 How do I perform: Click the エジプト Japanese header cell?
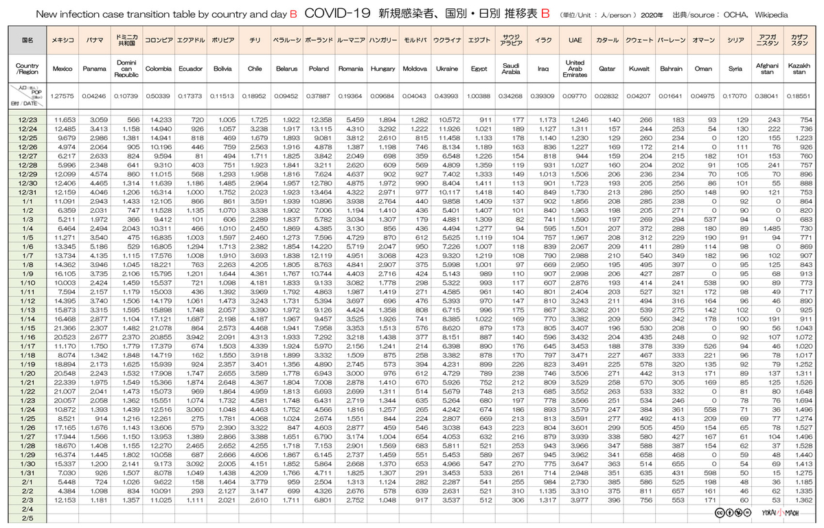(x=479, y=41)
